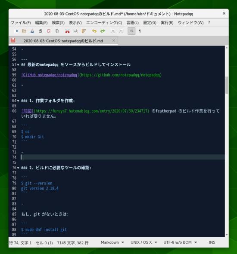Click the '$ mkdir Git' line

click(32, 137)
